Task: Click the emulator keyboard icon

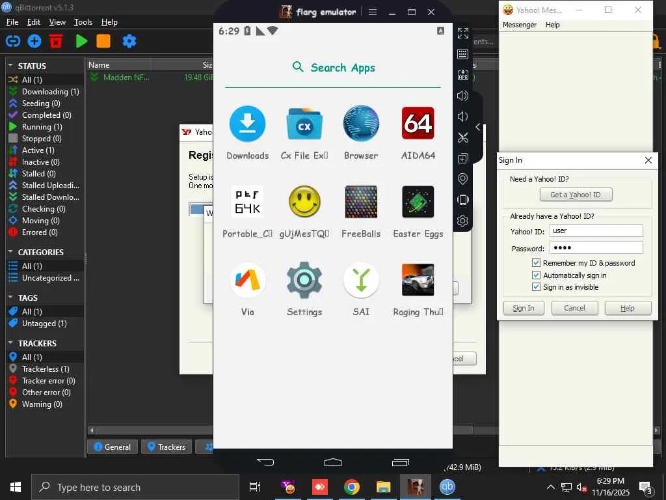Action: pyautogui.click(x=463, y=54)
